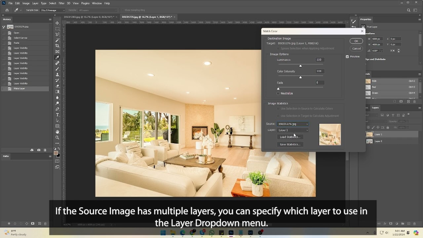423x238 pixels.
Task: Toggle Use Selection in Target to Calculate Adjustment
Action: coord(278,116)
